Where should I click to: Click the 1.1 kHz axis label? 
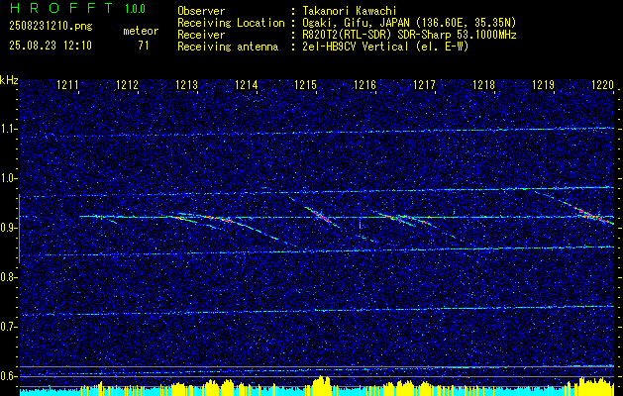point(9,129)
